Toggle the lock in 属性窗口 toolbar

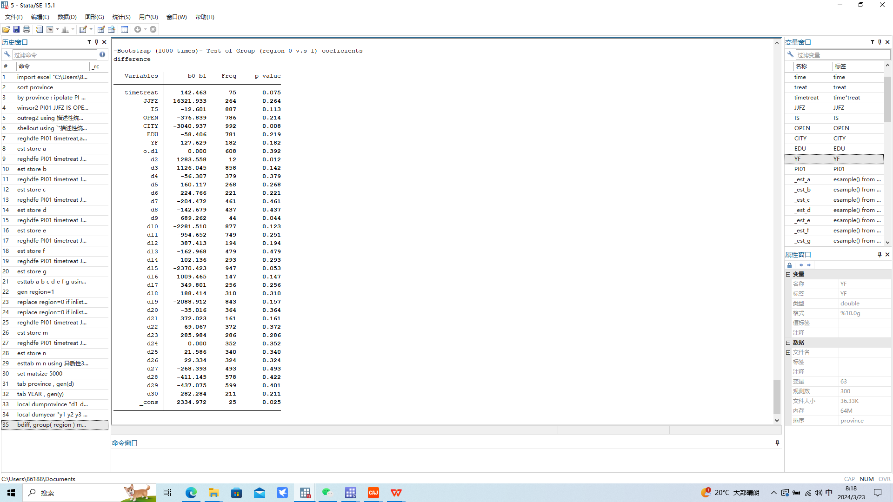[x=789, y=265]
